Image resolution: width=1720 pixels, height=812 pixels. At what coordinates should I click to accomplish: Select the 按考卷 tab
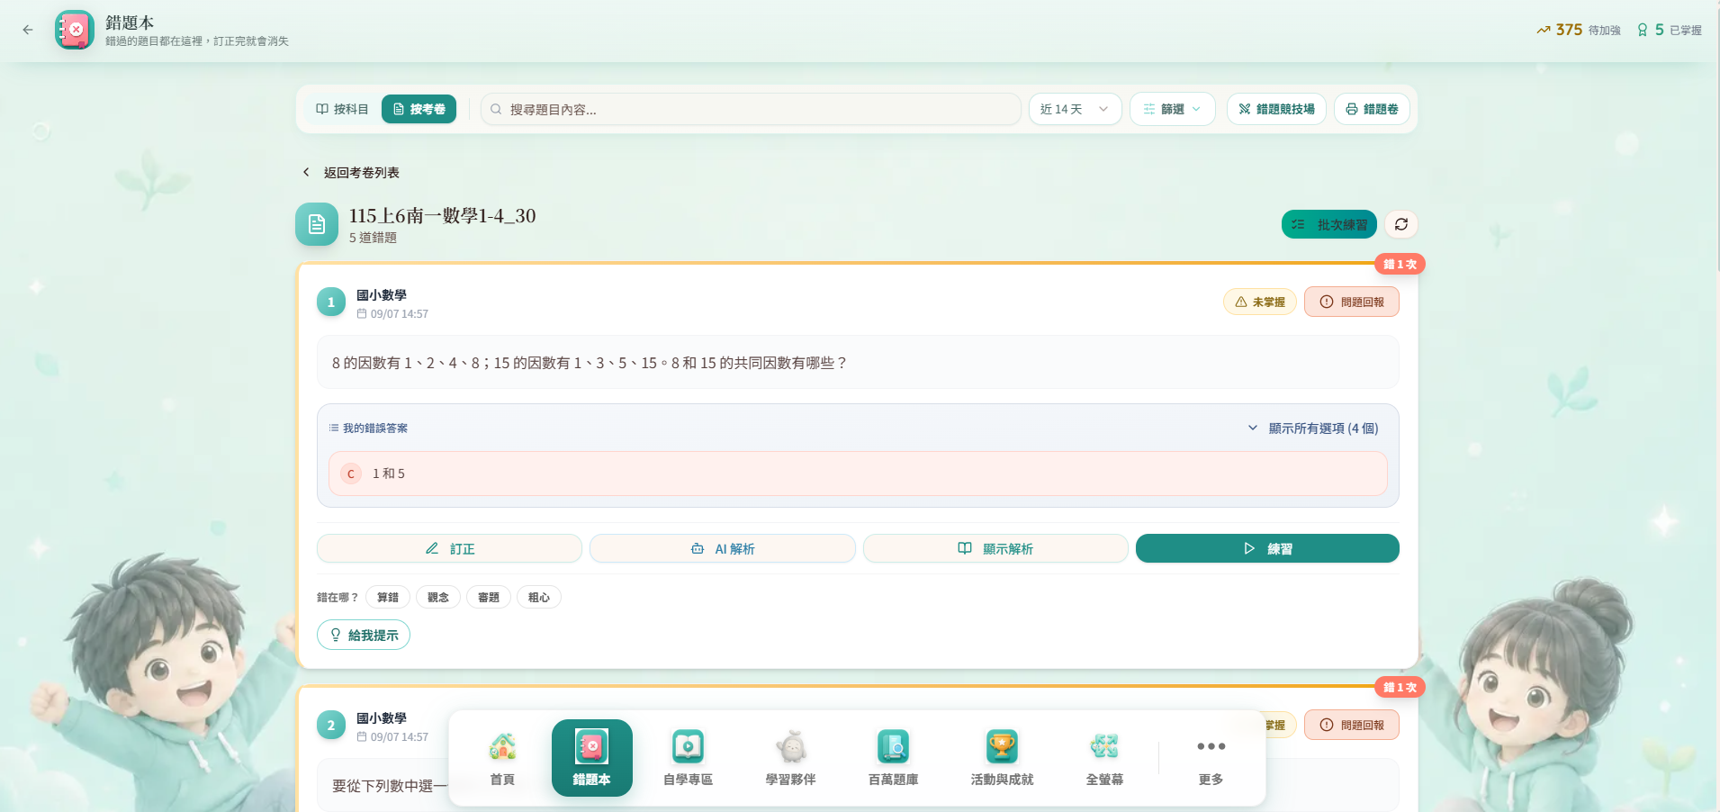[x=419, y=109]
